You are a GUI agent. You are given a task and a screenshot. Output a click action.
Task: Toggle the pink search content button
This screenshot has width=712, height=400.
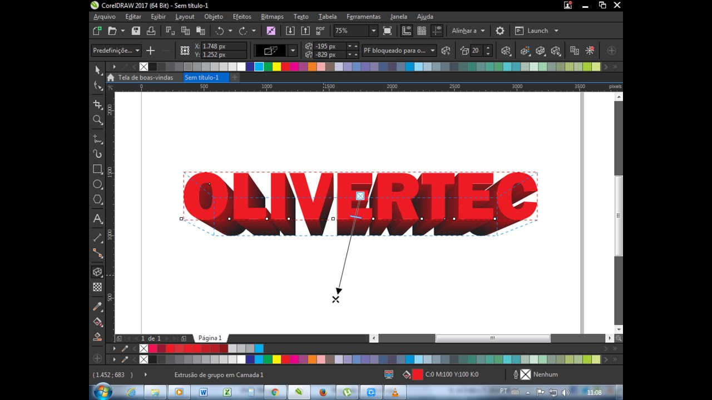[271, 31]
